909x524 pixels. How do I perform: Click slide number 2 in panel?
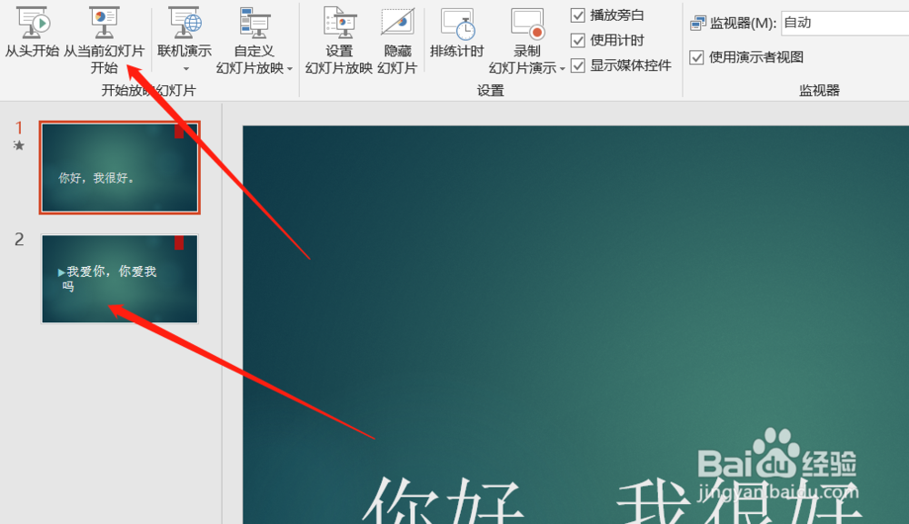[x=19, y=239]
